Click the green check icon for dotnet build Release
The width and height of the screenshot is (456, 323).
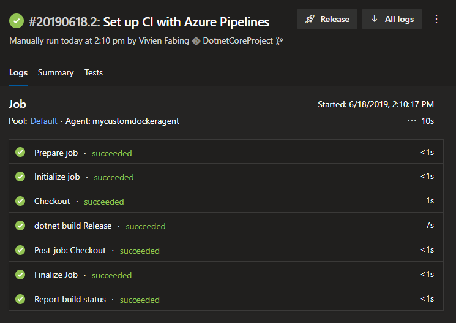click(20, 226)
